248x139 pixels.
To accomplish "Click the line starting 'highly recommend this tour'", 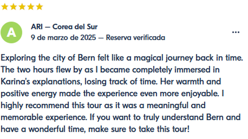I will tap(103, 106).
